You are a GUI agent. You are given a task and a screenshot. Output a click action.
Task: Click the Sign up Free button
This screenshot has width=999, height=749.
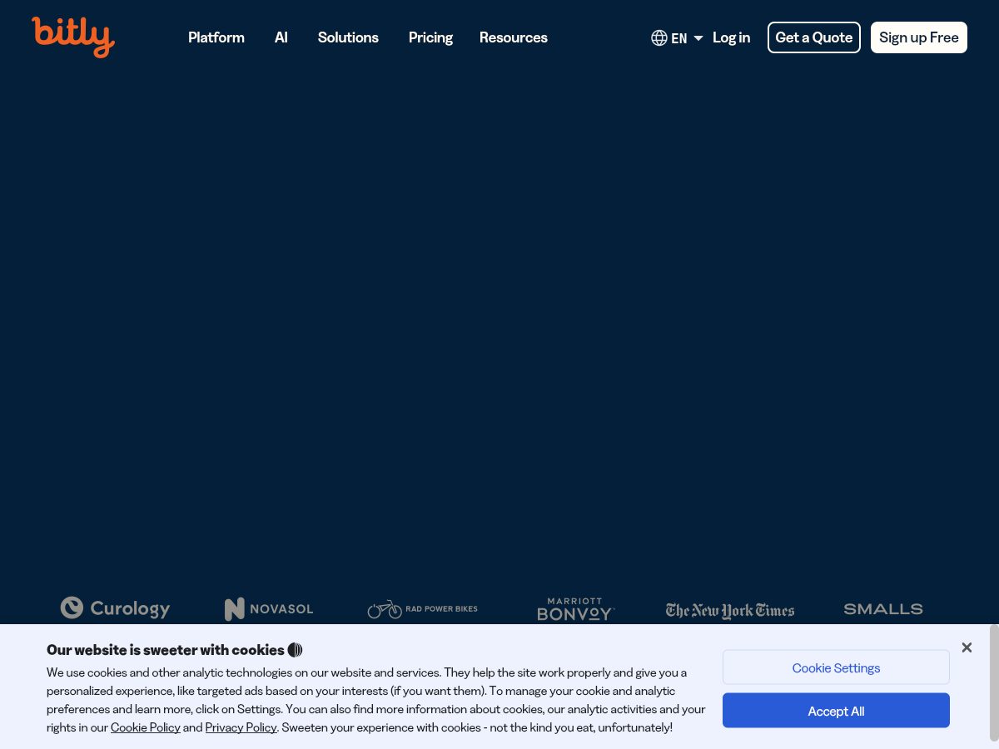click(919, 37)
